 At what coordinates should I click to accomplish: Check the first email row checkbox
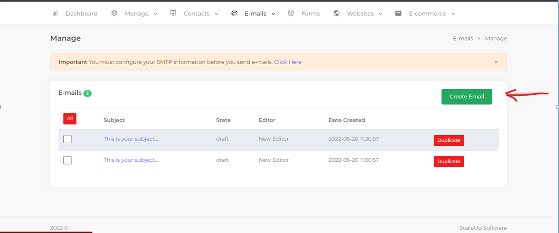[67, 139]
